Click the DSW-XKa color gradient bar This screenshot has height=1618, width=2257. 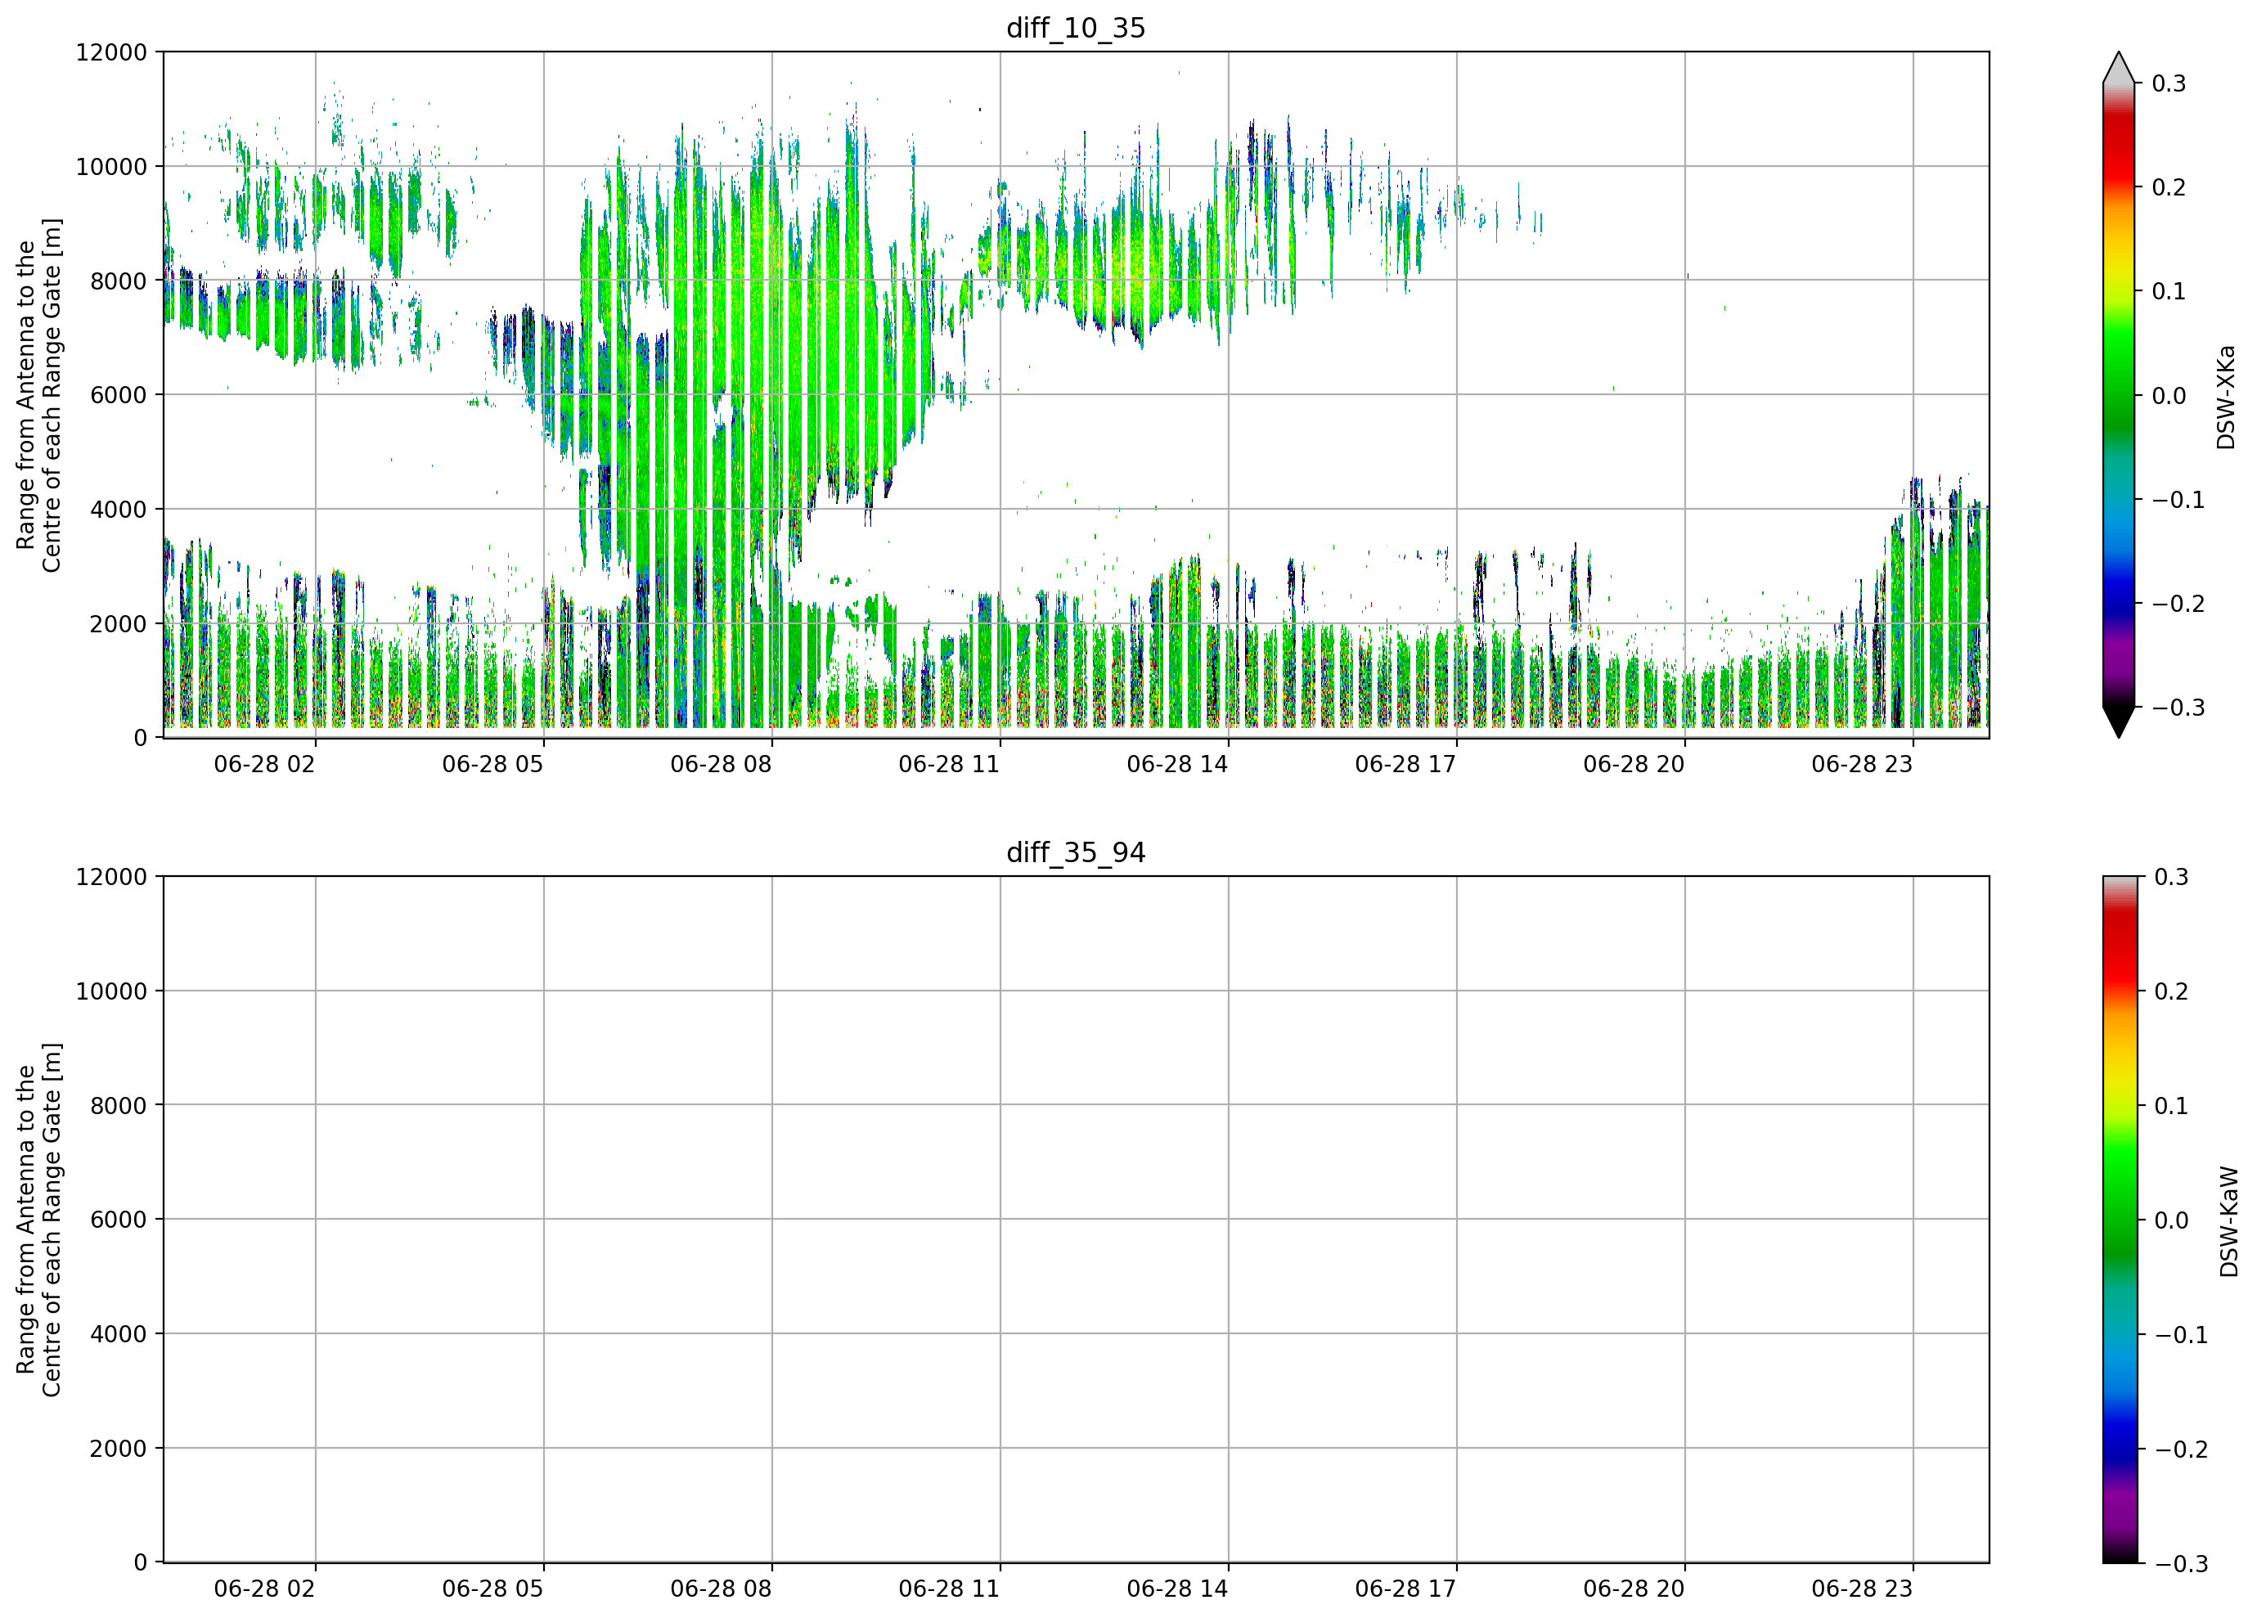[x=2119, y=395]
